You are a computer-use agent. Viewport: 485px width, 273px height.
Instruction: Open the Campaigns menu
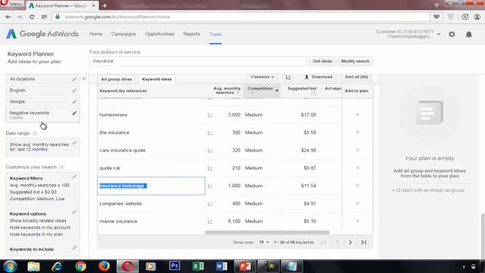click(124, 33)
